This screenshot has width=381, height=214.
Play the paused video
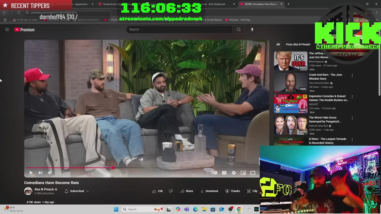coord(31,173)
